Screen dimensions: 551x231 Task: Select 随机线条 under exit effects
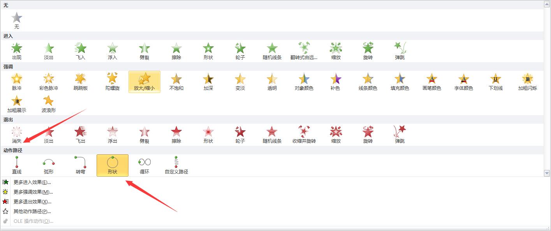(272, 135)
